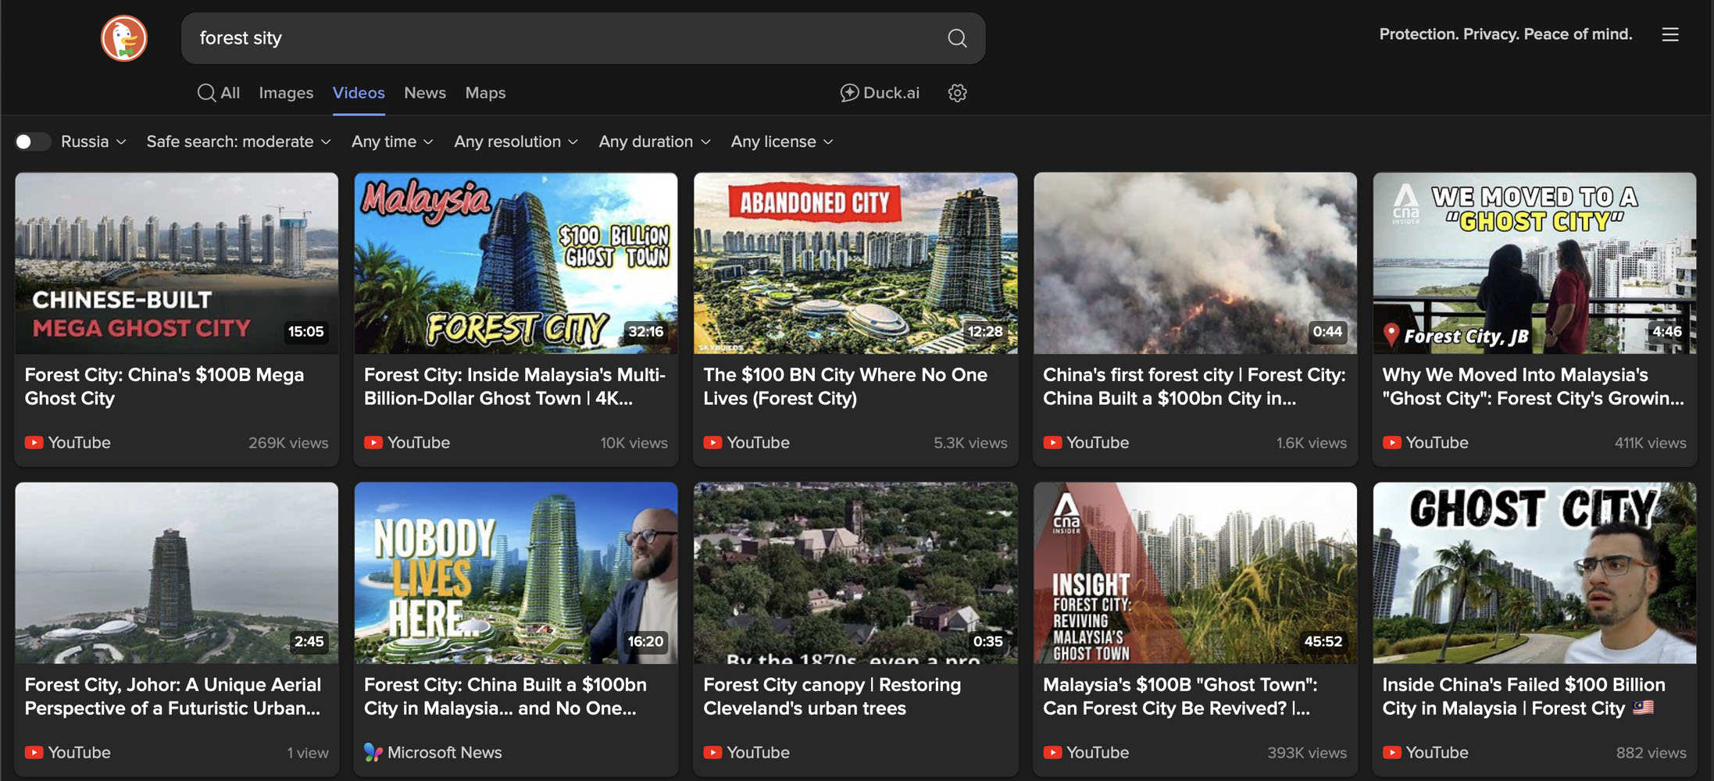Open Safe search: moderate dropdown

pos(238,141)
